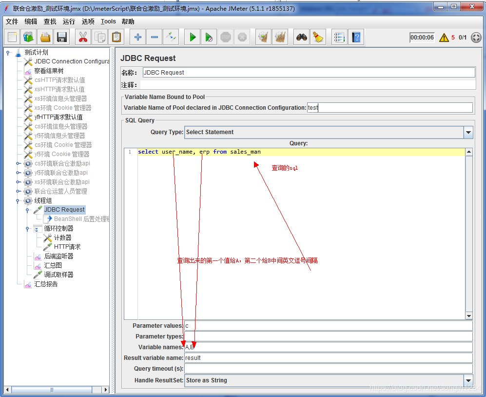
Task: Click the 名称 name input field
Action: [309, 73]
